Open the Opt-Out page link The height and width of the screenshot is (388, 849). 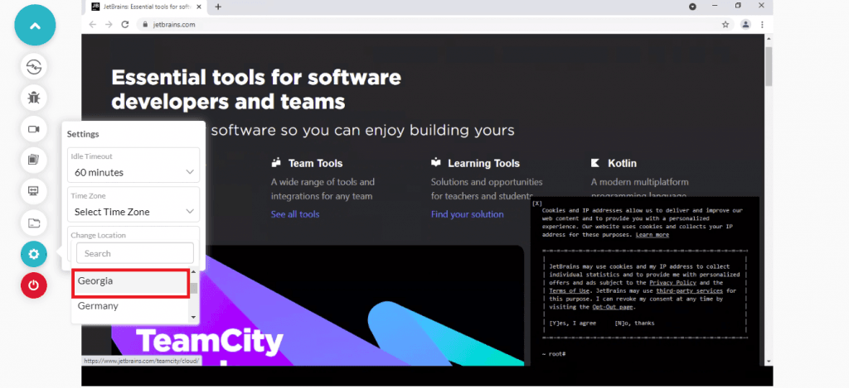pos(613,307)
